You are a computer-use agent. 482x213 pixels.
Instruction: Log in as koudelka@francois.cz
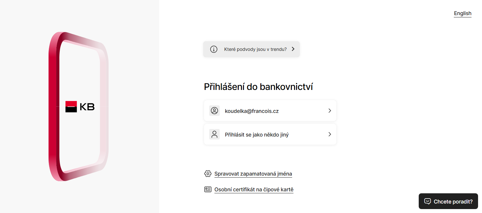point(251,111)
